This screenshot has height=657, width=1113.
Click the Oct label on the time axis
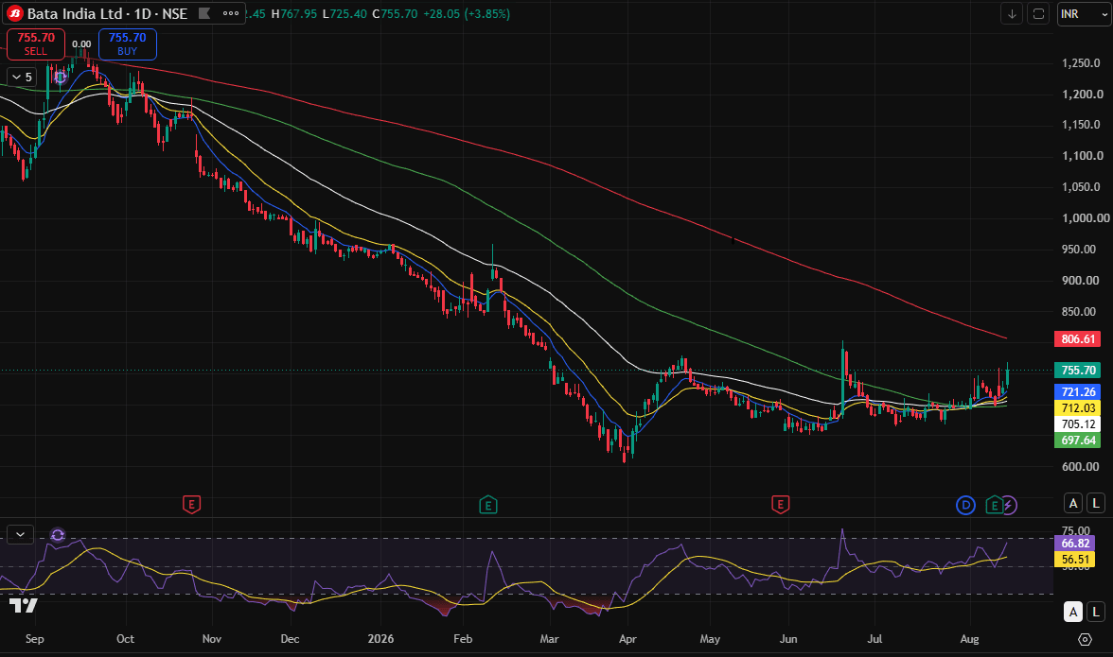125,639
